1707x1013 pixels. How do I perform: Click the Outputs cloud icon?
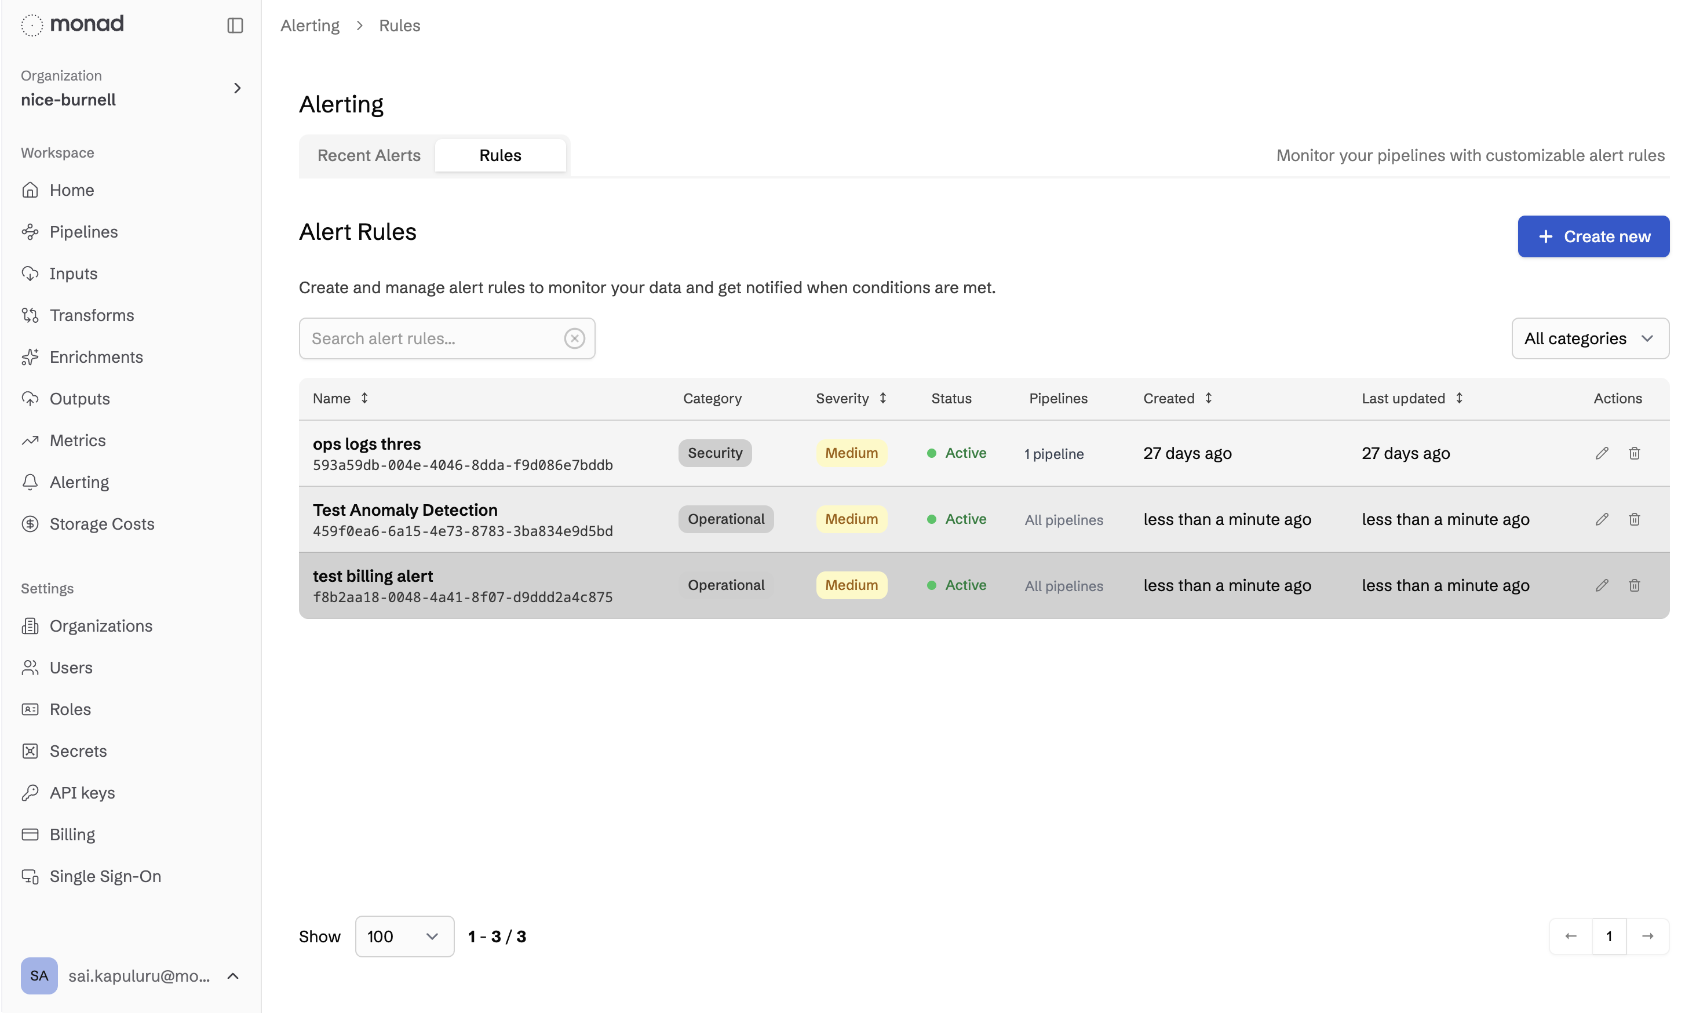pos(30,398)
